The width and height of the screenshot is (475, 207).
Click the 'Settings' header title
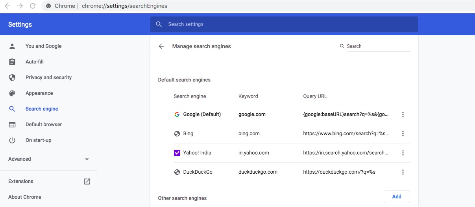pos(20,24)
